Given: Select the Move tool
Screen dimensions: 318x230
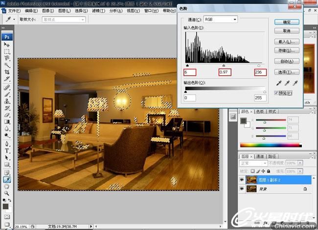Looking at the screenshot, I should 7,44.
